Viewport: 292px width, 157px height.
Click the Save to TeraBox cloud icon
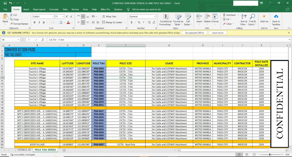(276, 17)
